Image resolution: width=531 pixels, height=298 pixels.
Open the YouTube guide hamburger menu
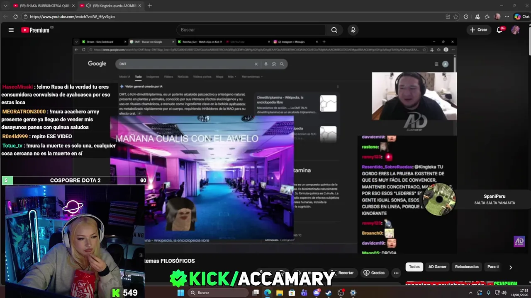coord(11,30)
